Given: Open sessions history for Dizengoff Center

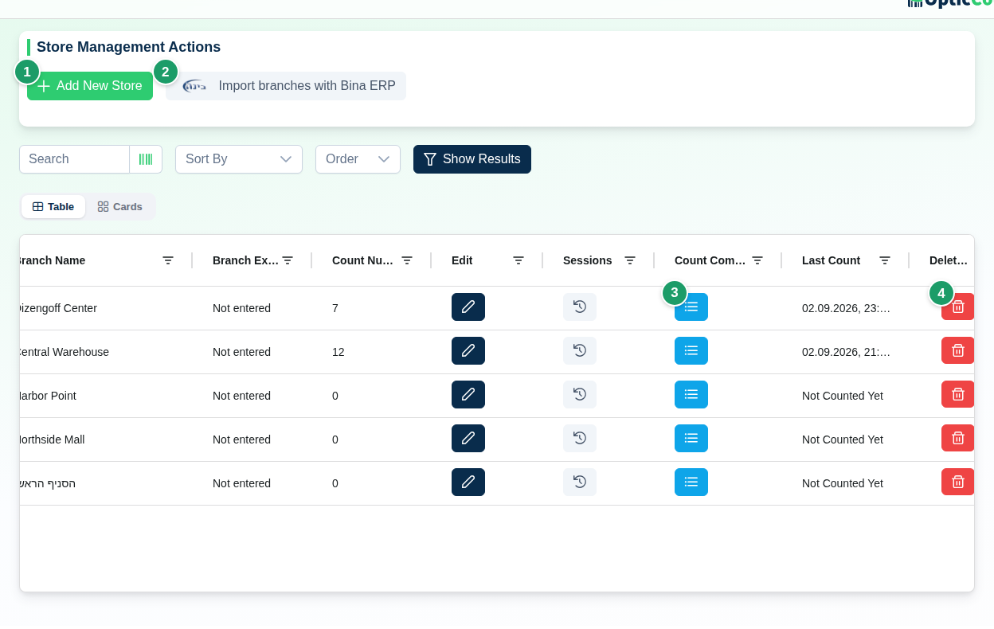Looking at the screenshot, I should pos(580,307).
